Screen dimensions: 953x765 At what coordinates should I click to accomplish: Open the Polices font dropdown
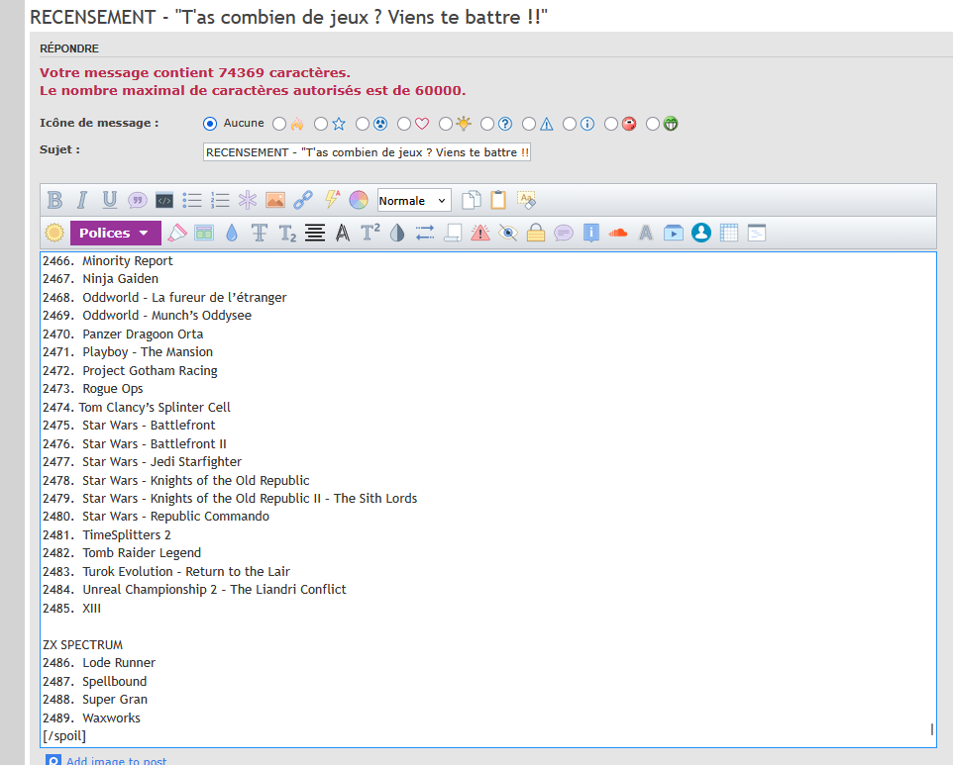click(x=116, y=233)
